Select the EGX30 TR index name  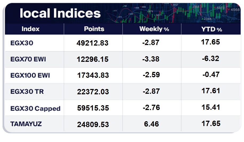point(27,92)
